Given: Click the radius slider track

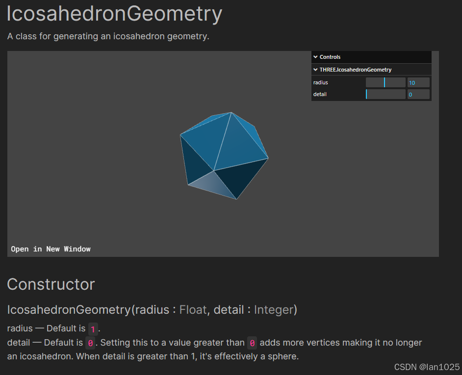Looking at the screenshot, I should [x=385, y=82].
